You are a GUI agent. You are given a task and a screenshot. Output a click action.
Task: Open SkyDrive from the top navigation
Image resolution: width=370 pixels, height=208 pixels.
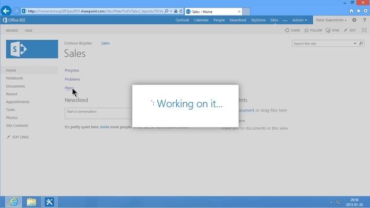tap(258, 20)
